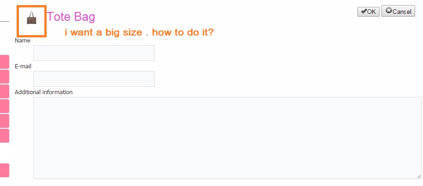
Task: Click the Additional information label
Action: pos(43,92)
